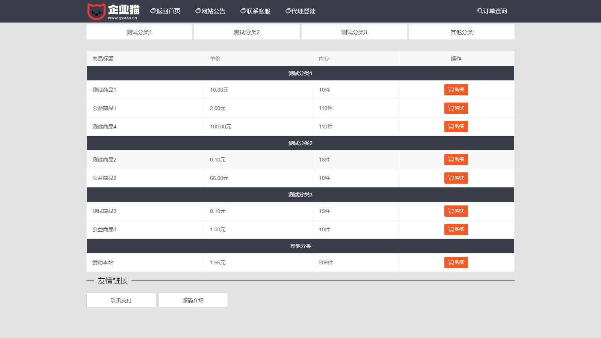
Task: Click buy button for 测试商品3
Action: pyautogui.click(x=456, y=211)
